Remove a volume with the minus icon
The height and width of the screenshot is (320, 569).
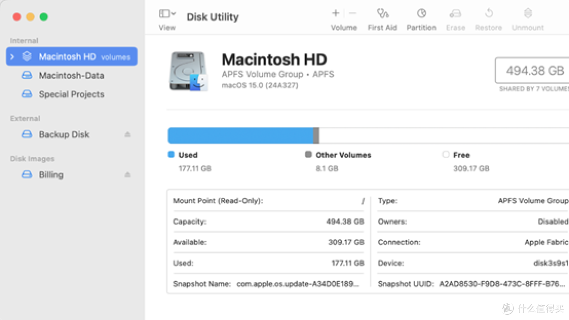coord(352,13)
